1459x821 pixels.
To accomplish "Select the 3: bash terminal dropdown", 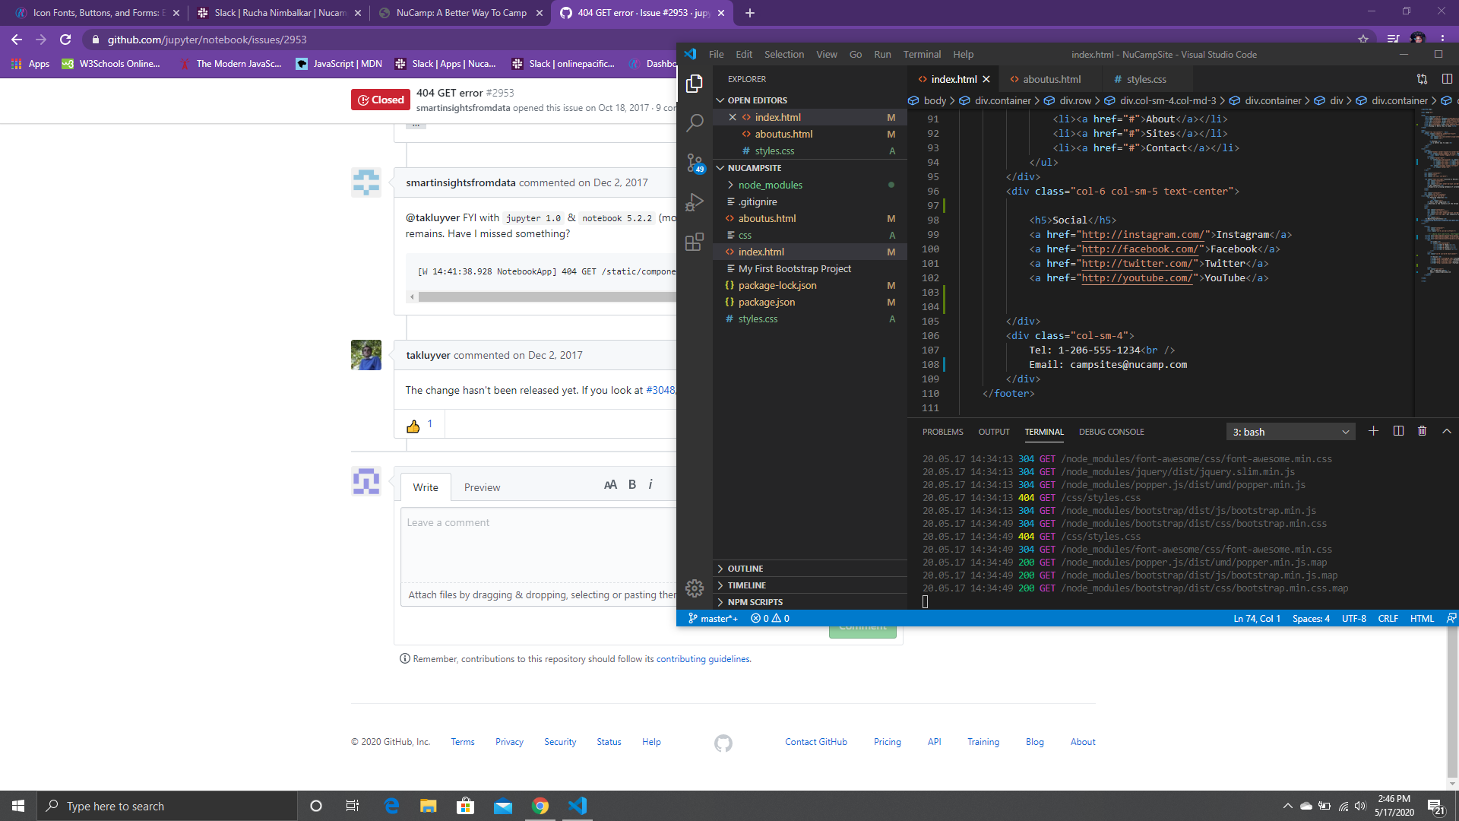I will [x=1290, y=432].
